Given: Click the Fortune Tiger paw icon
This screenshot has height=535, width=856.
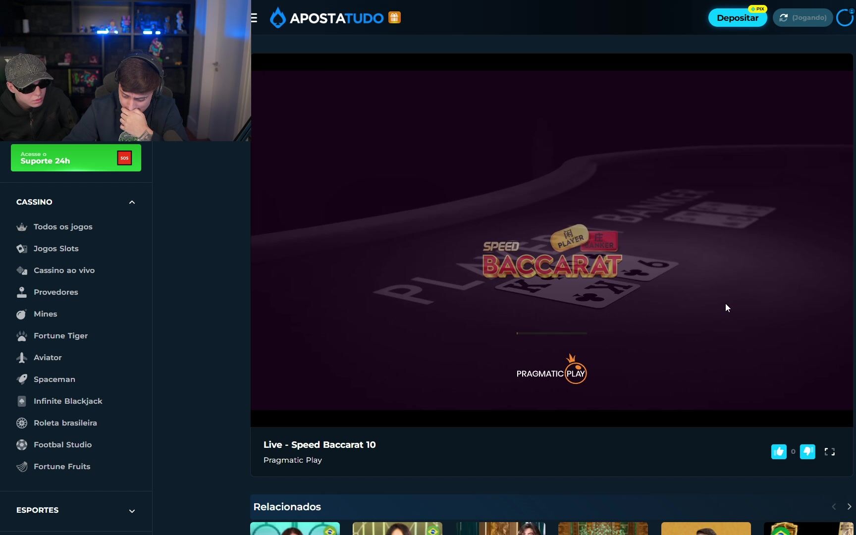Looking at the screenshot, I should (x=22, y=336).
